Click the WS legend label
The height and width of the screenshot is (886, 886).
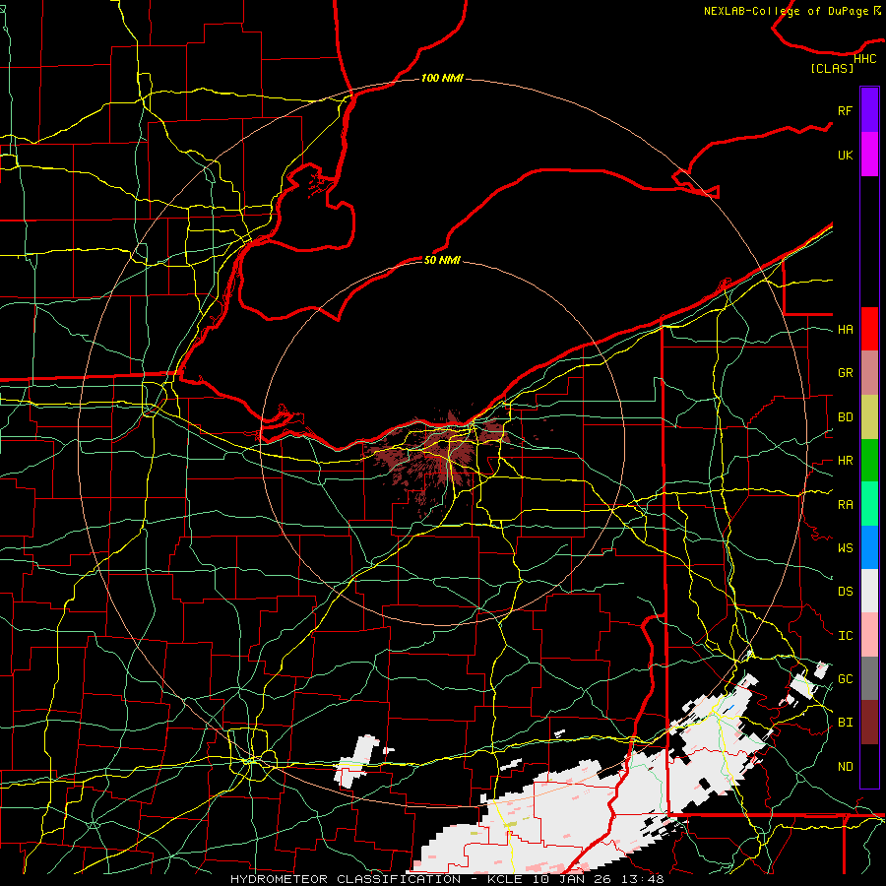click(845, 548)
